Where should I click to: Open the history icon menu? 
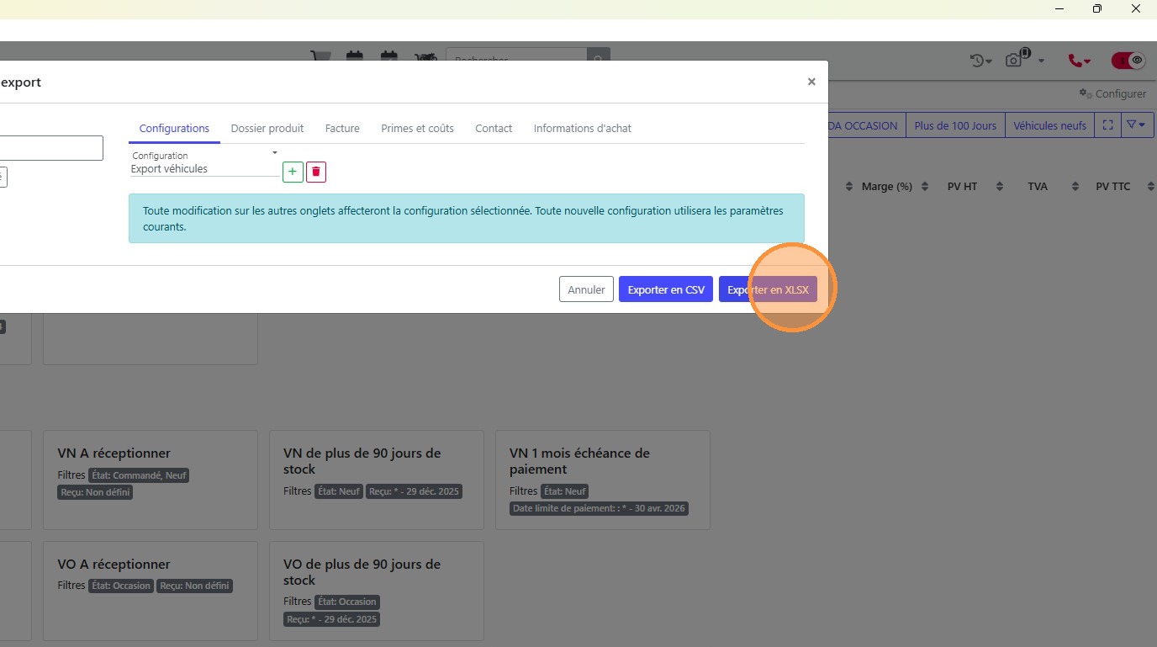pyautogui.click(x=980, y=61)
